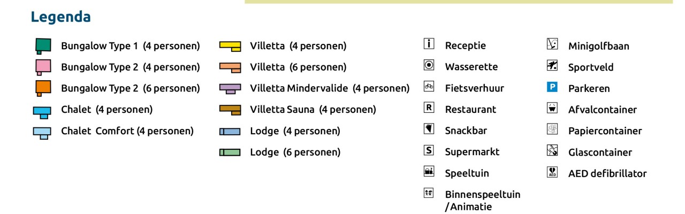Click the Glascontainer icon
Screen dimensions: 685x214
click(552, 150)
